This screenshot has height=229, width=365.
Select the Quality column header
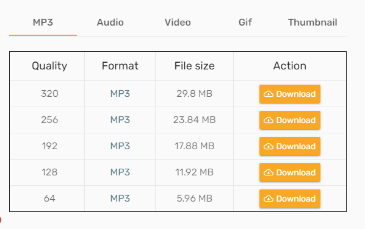[49, 66]
